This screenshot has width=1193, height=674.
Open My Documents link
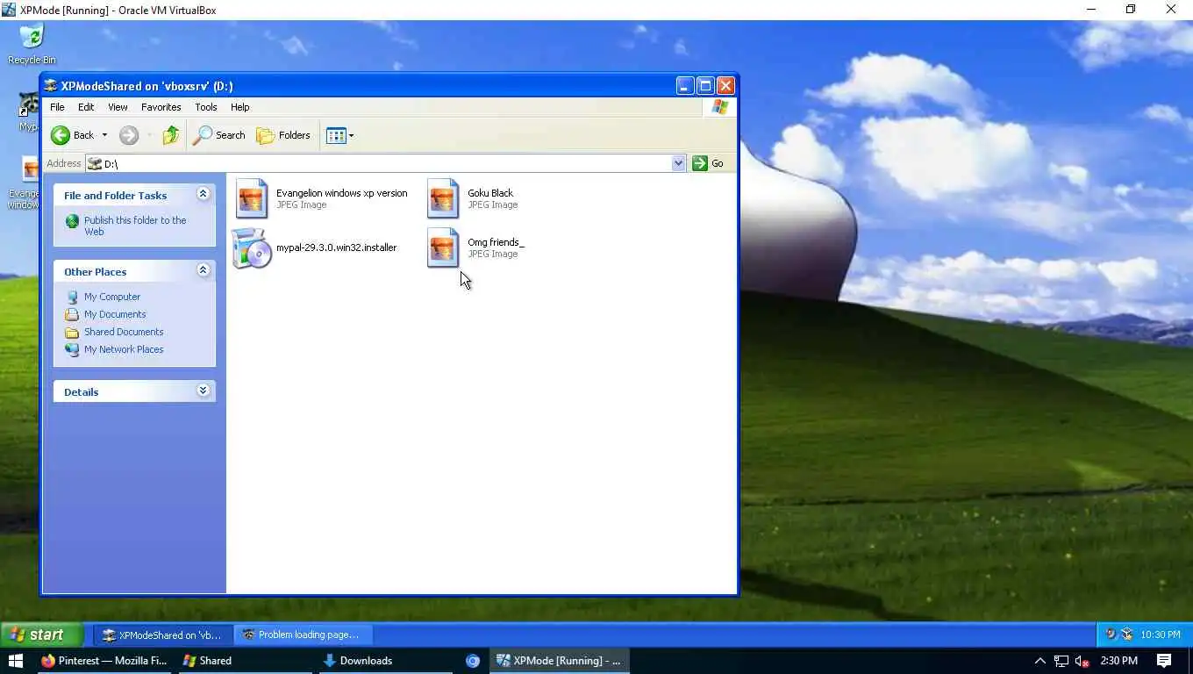click(115, 314)
